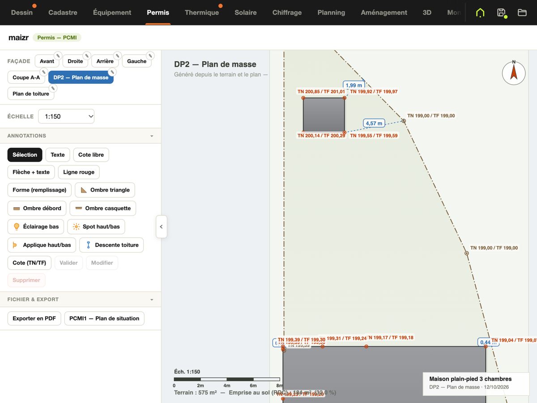Activate the Sélection tool
537x403 pixels.
[25, 155]
